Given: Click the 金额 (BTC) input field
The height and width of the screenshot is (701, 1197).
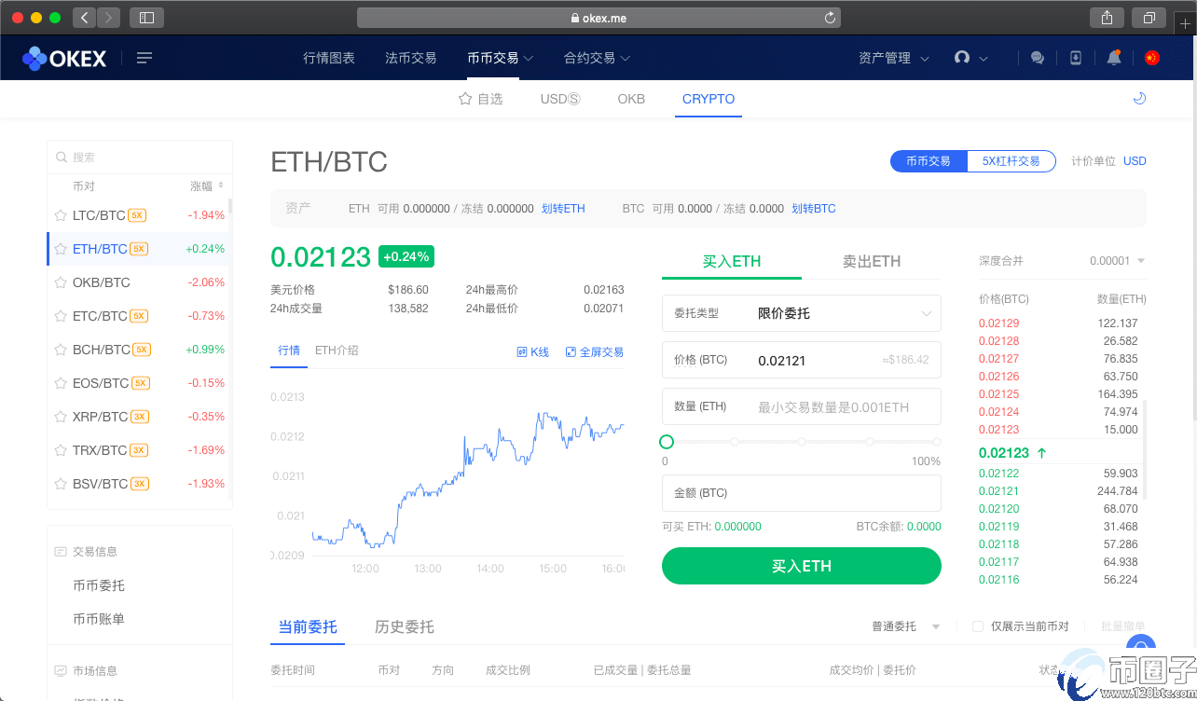Looking at the screenshot, I should click(802, 493).
